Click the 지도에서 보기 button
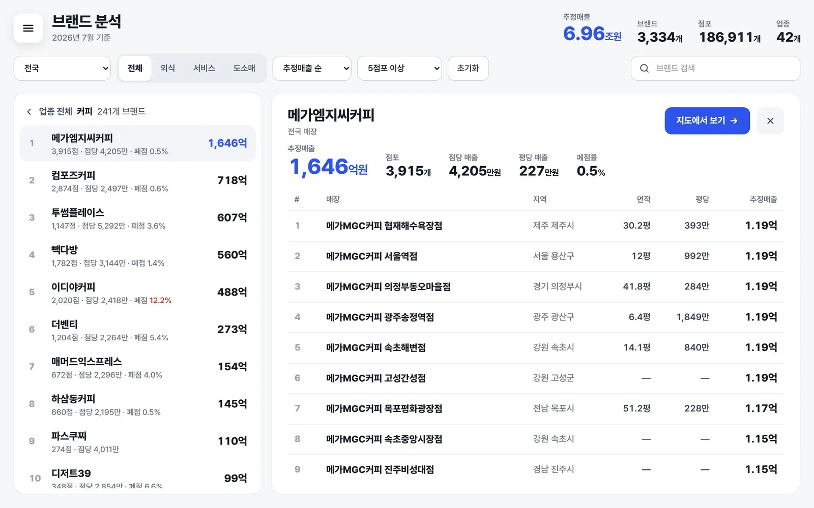The height and width of the screenshot is (508, 814). coord(707,121)
